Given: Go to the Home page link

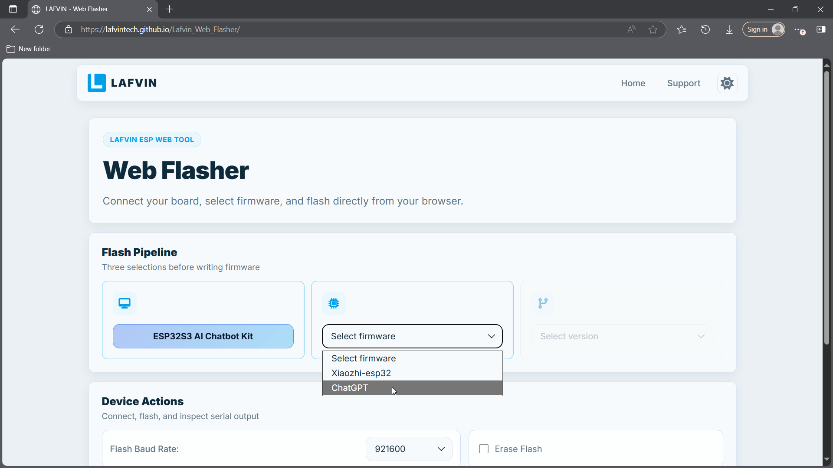Looking at the screenshot, I should pos(633,83).
